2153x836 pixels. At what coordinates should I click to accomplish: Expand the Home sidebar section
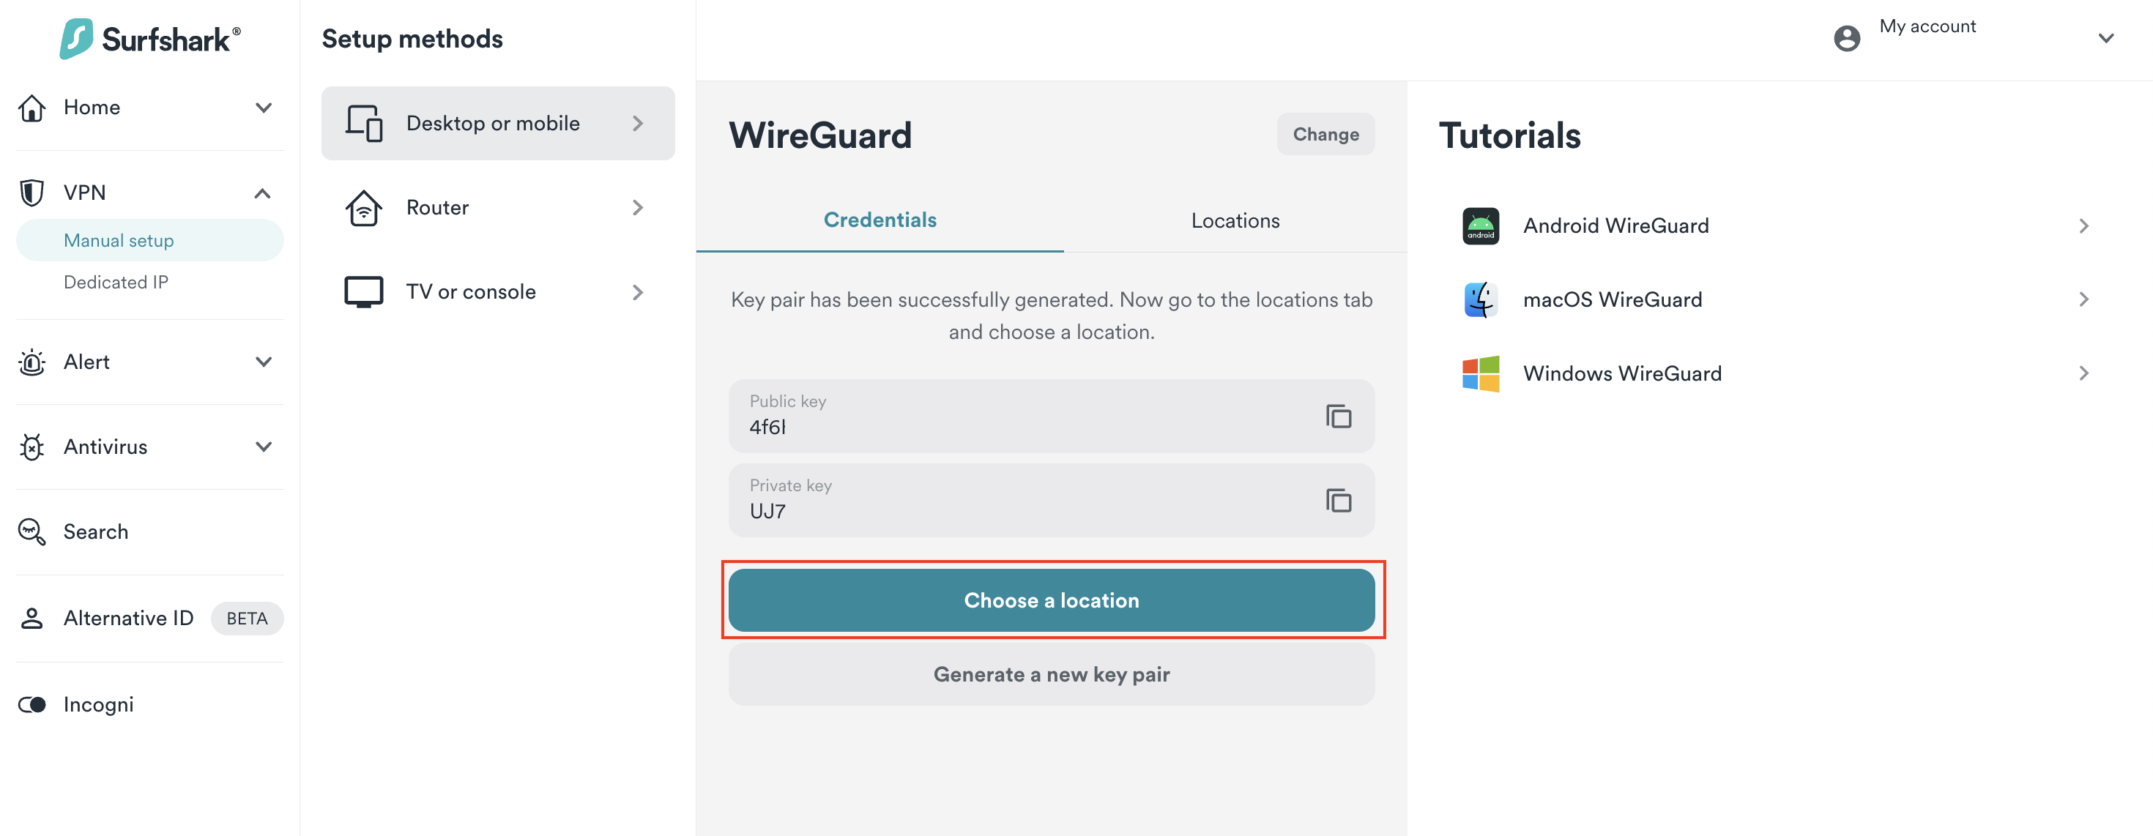tap(264, 108)
